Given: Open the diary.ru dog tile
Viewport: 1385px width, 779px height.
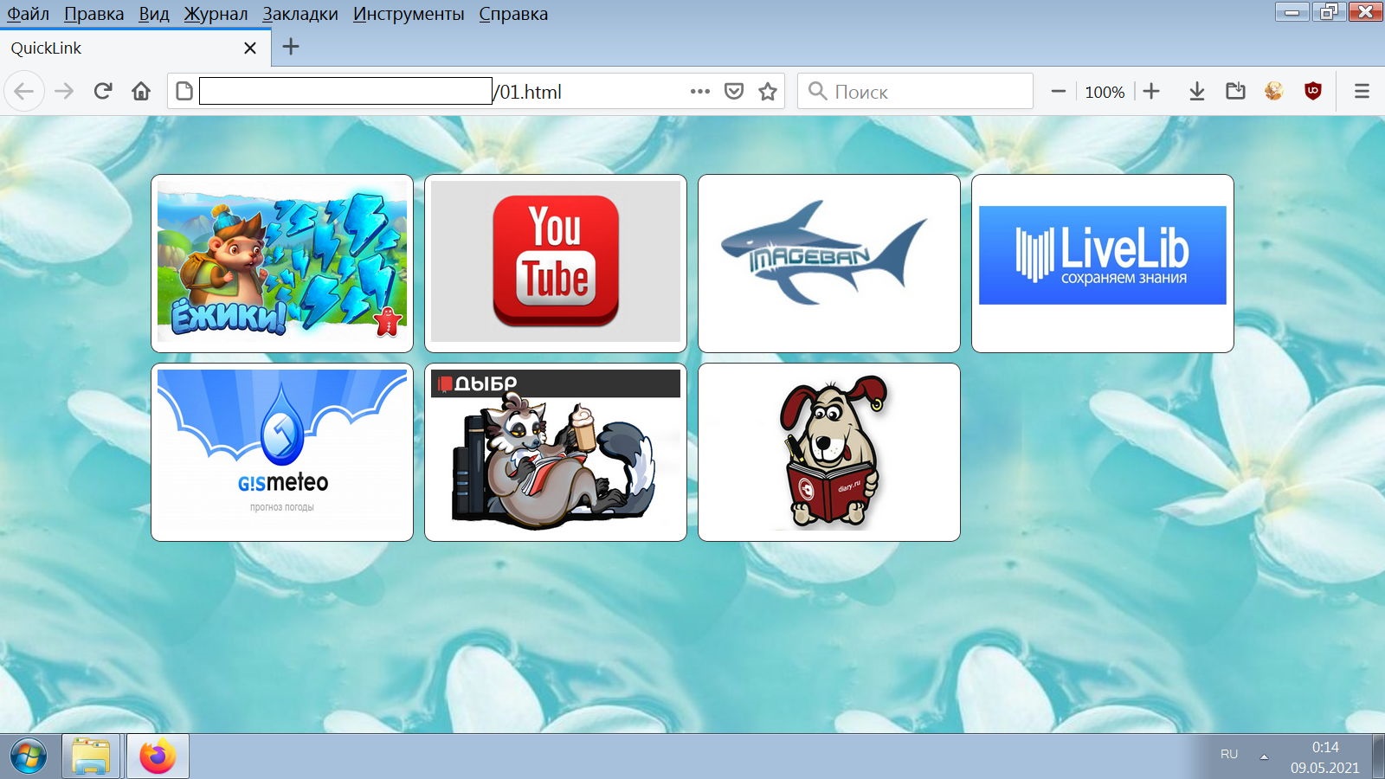Looking at the screenshot, I should [x=829, y=452].
